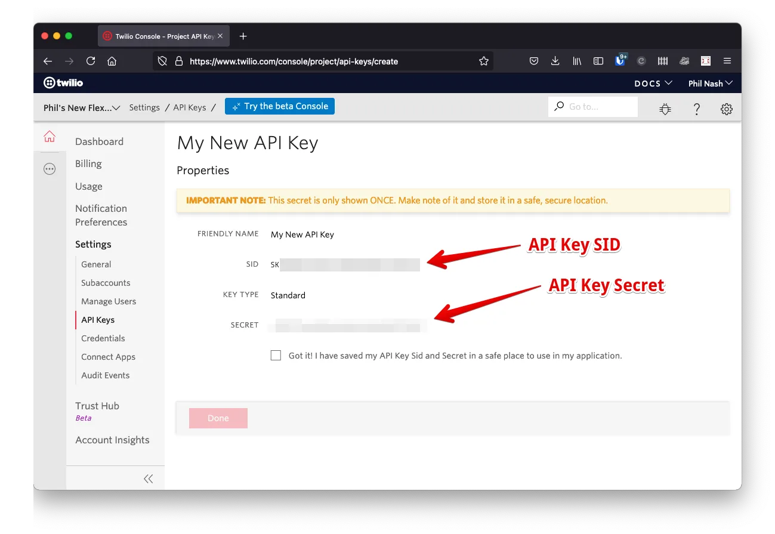Reload the page with the refresh icon
The width and height of the screenshot is (775, 534).
click(91, 61)
